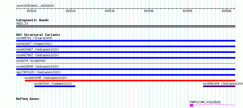243x108 pixels.
Task: Click the magenta FABP12 exon block
Action: [x=191, y=105]
